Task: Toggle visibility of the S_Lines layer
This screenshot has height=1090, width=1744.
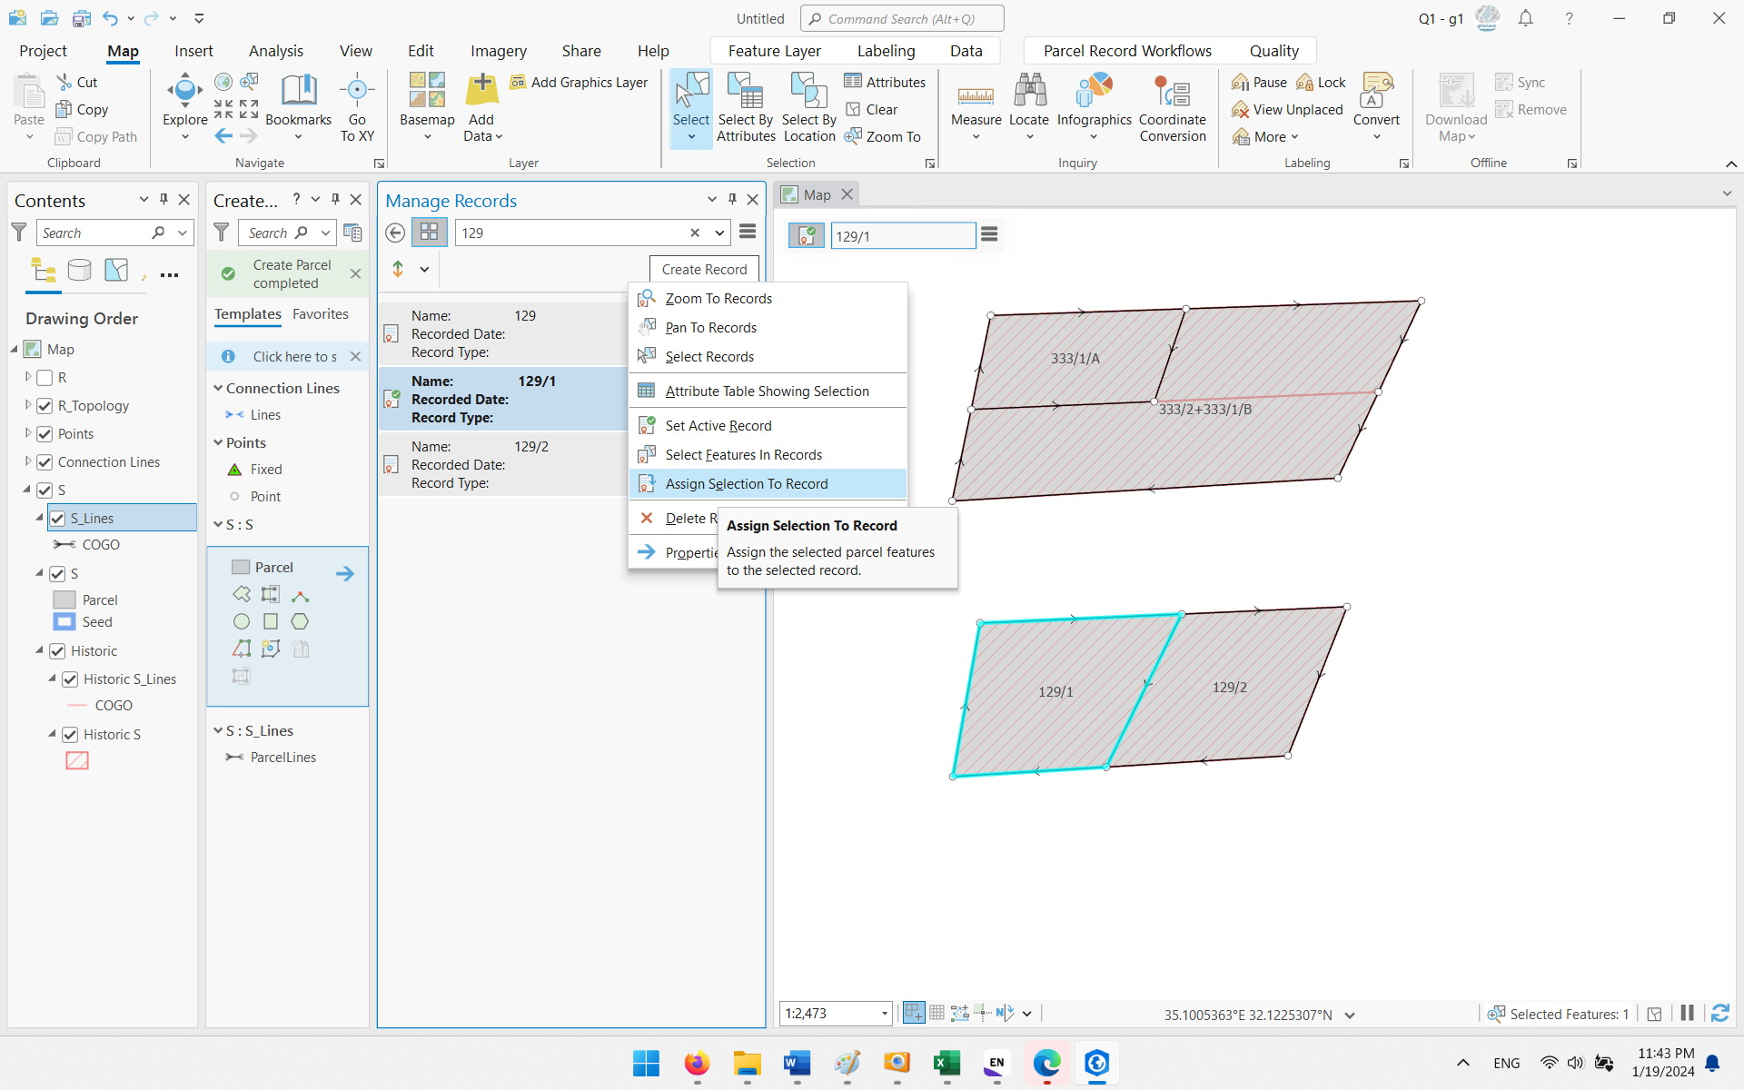Action: [58, 518]
